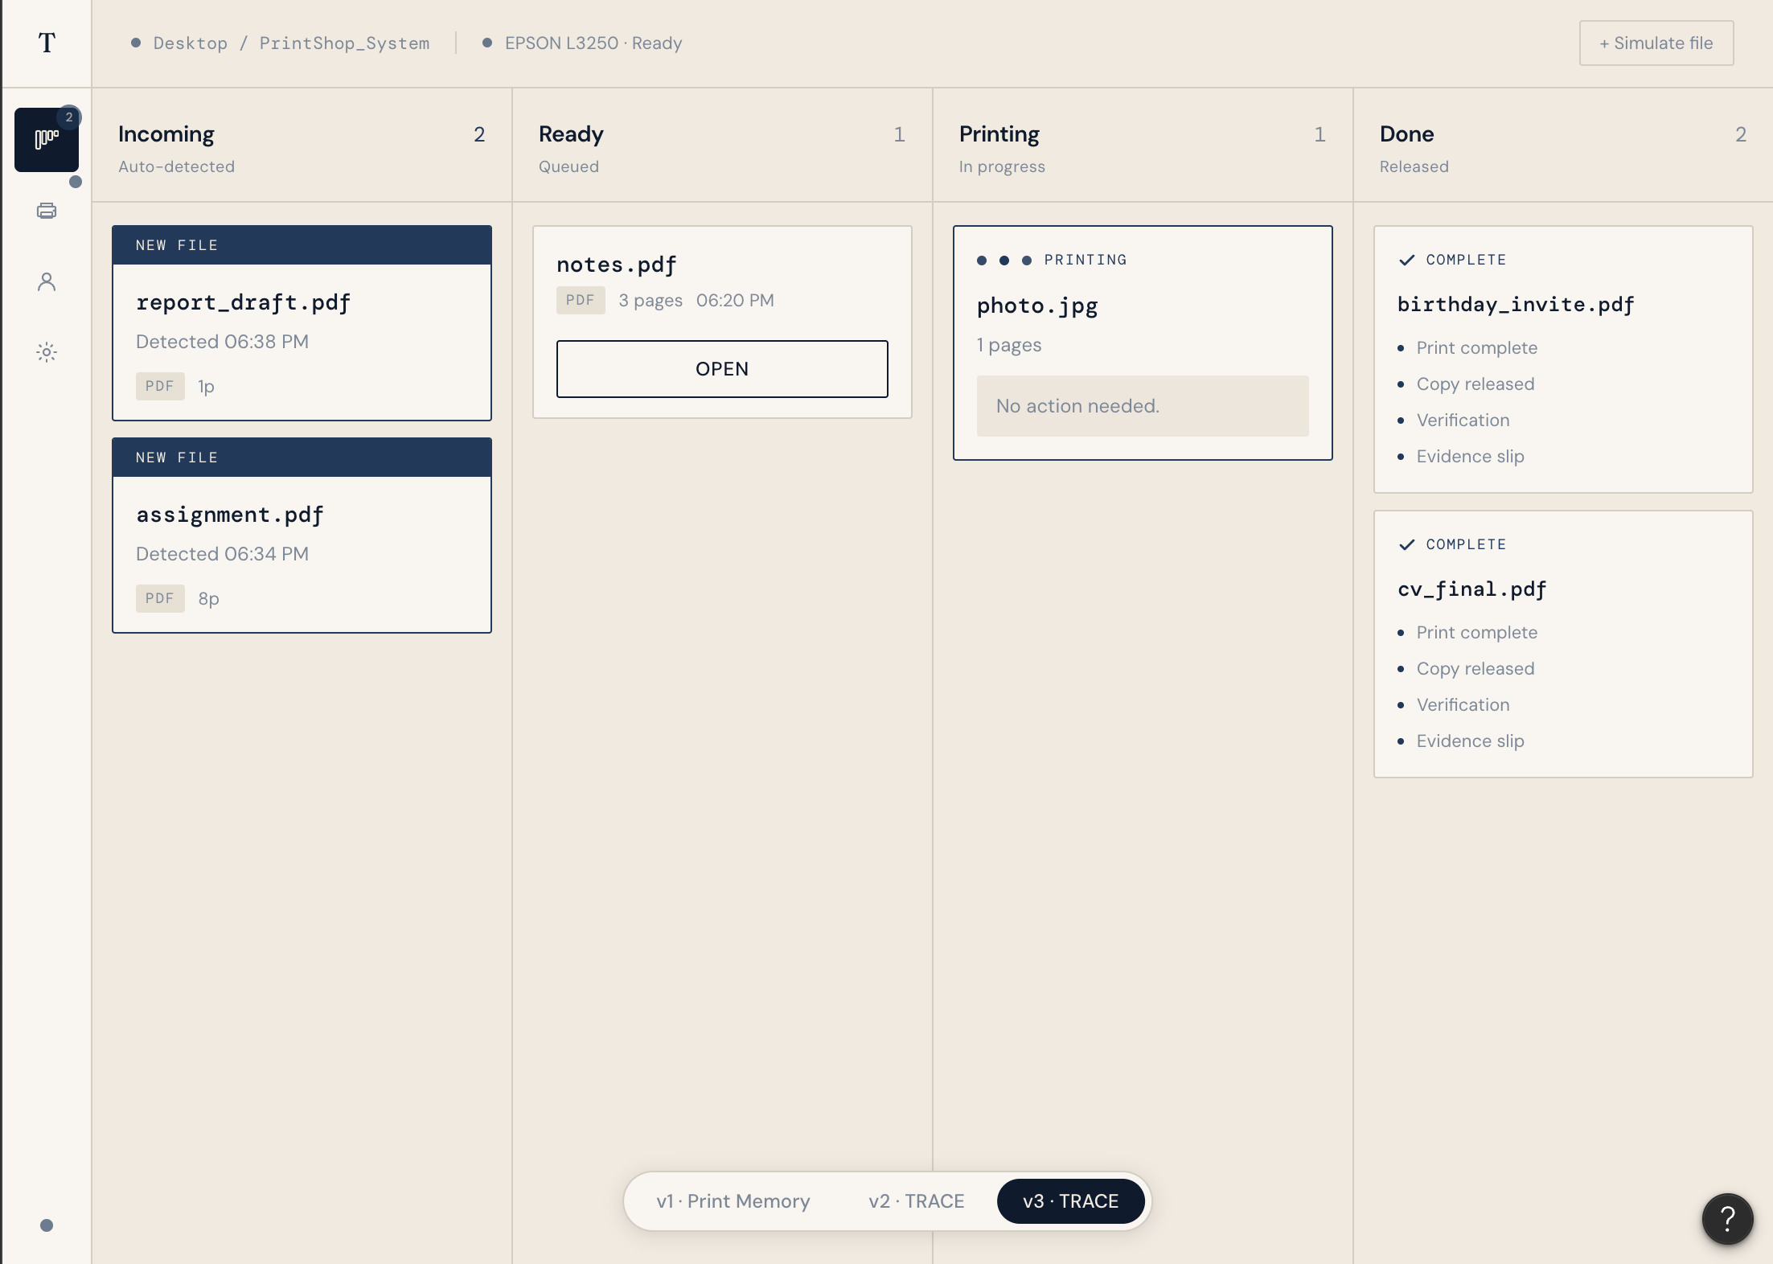Open notes.pdf with the OPEN button
Viewport: 1773px width, 1264px height.
[x=721, y=369]
